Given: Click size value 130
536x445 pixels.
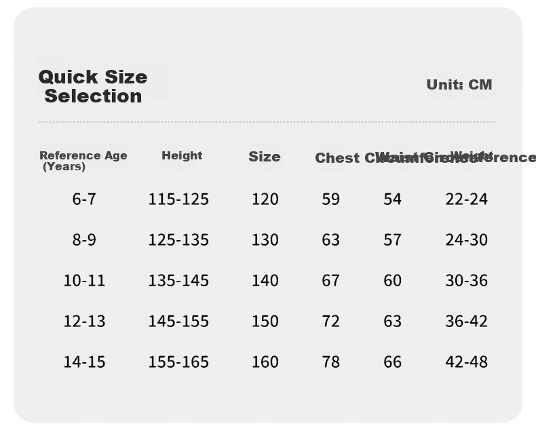Looking at the screenshot, I should pos(265,240).
